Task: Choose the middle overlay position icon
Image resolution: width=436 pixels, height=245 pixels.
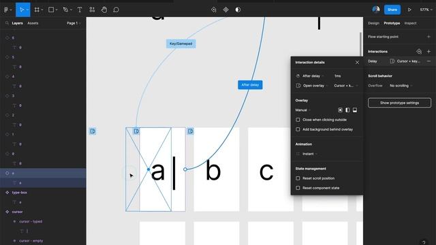Action: (x=347, y=110)
